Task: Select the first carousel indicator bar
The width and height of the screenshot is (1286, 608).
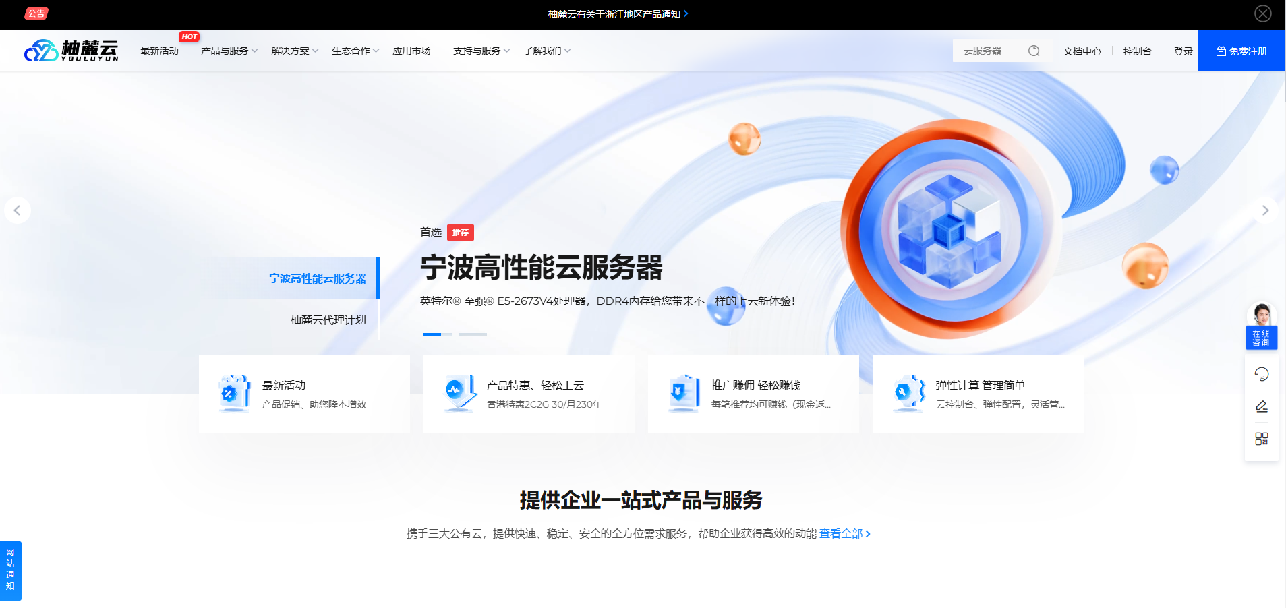Action: (437, 334)
